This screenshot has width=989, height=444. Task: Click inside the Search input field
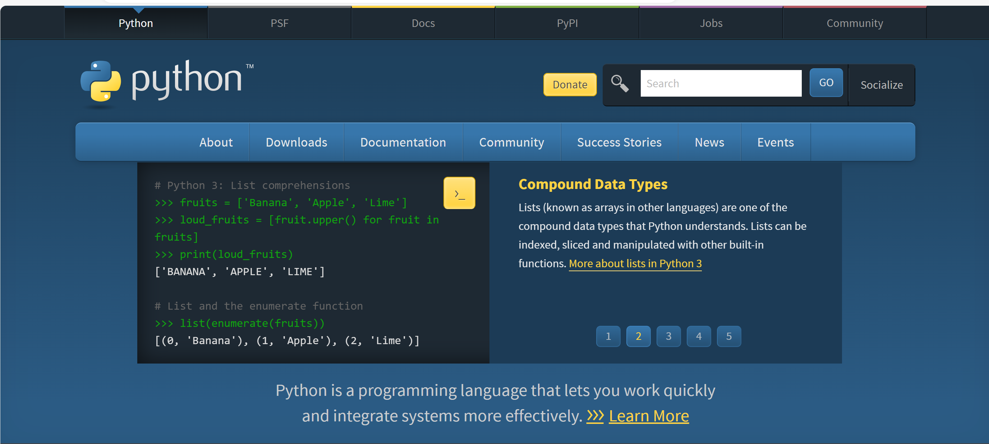click(x=721, y=83)
